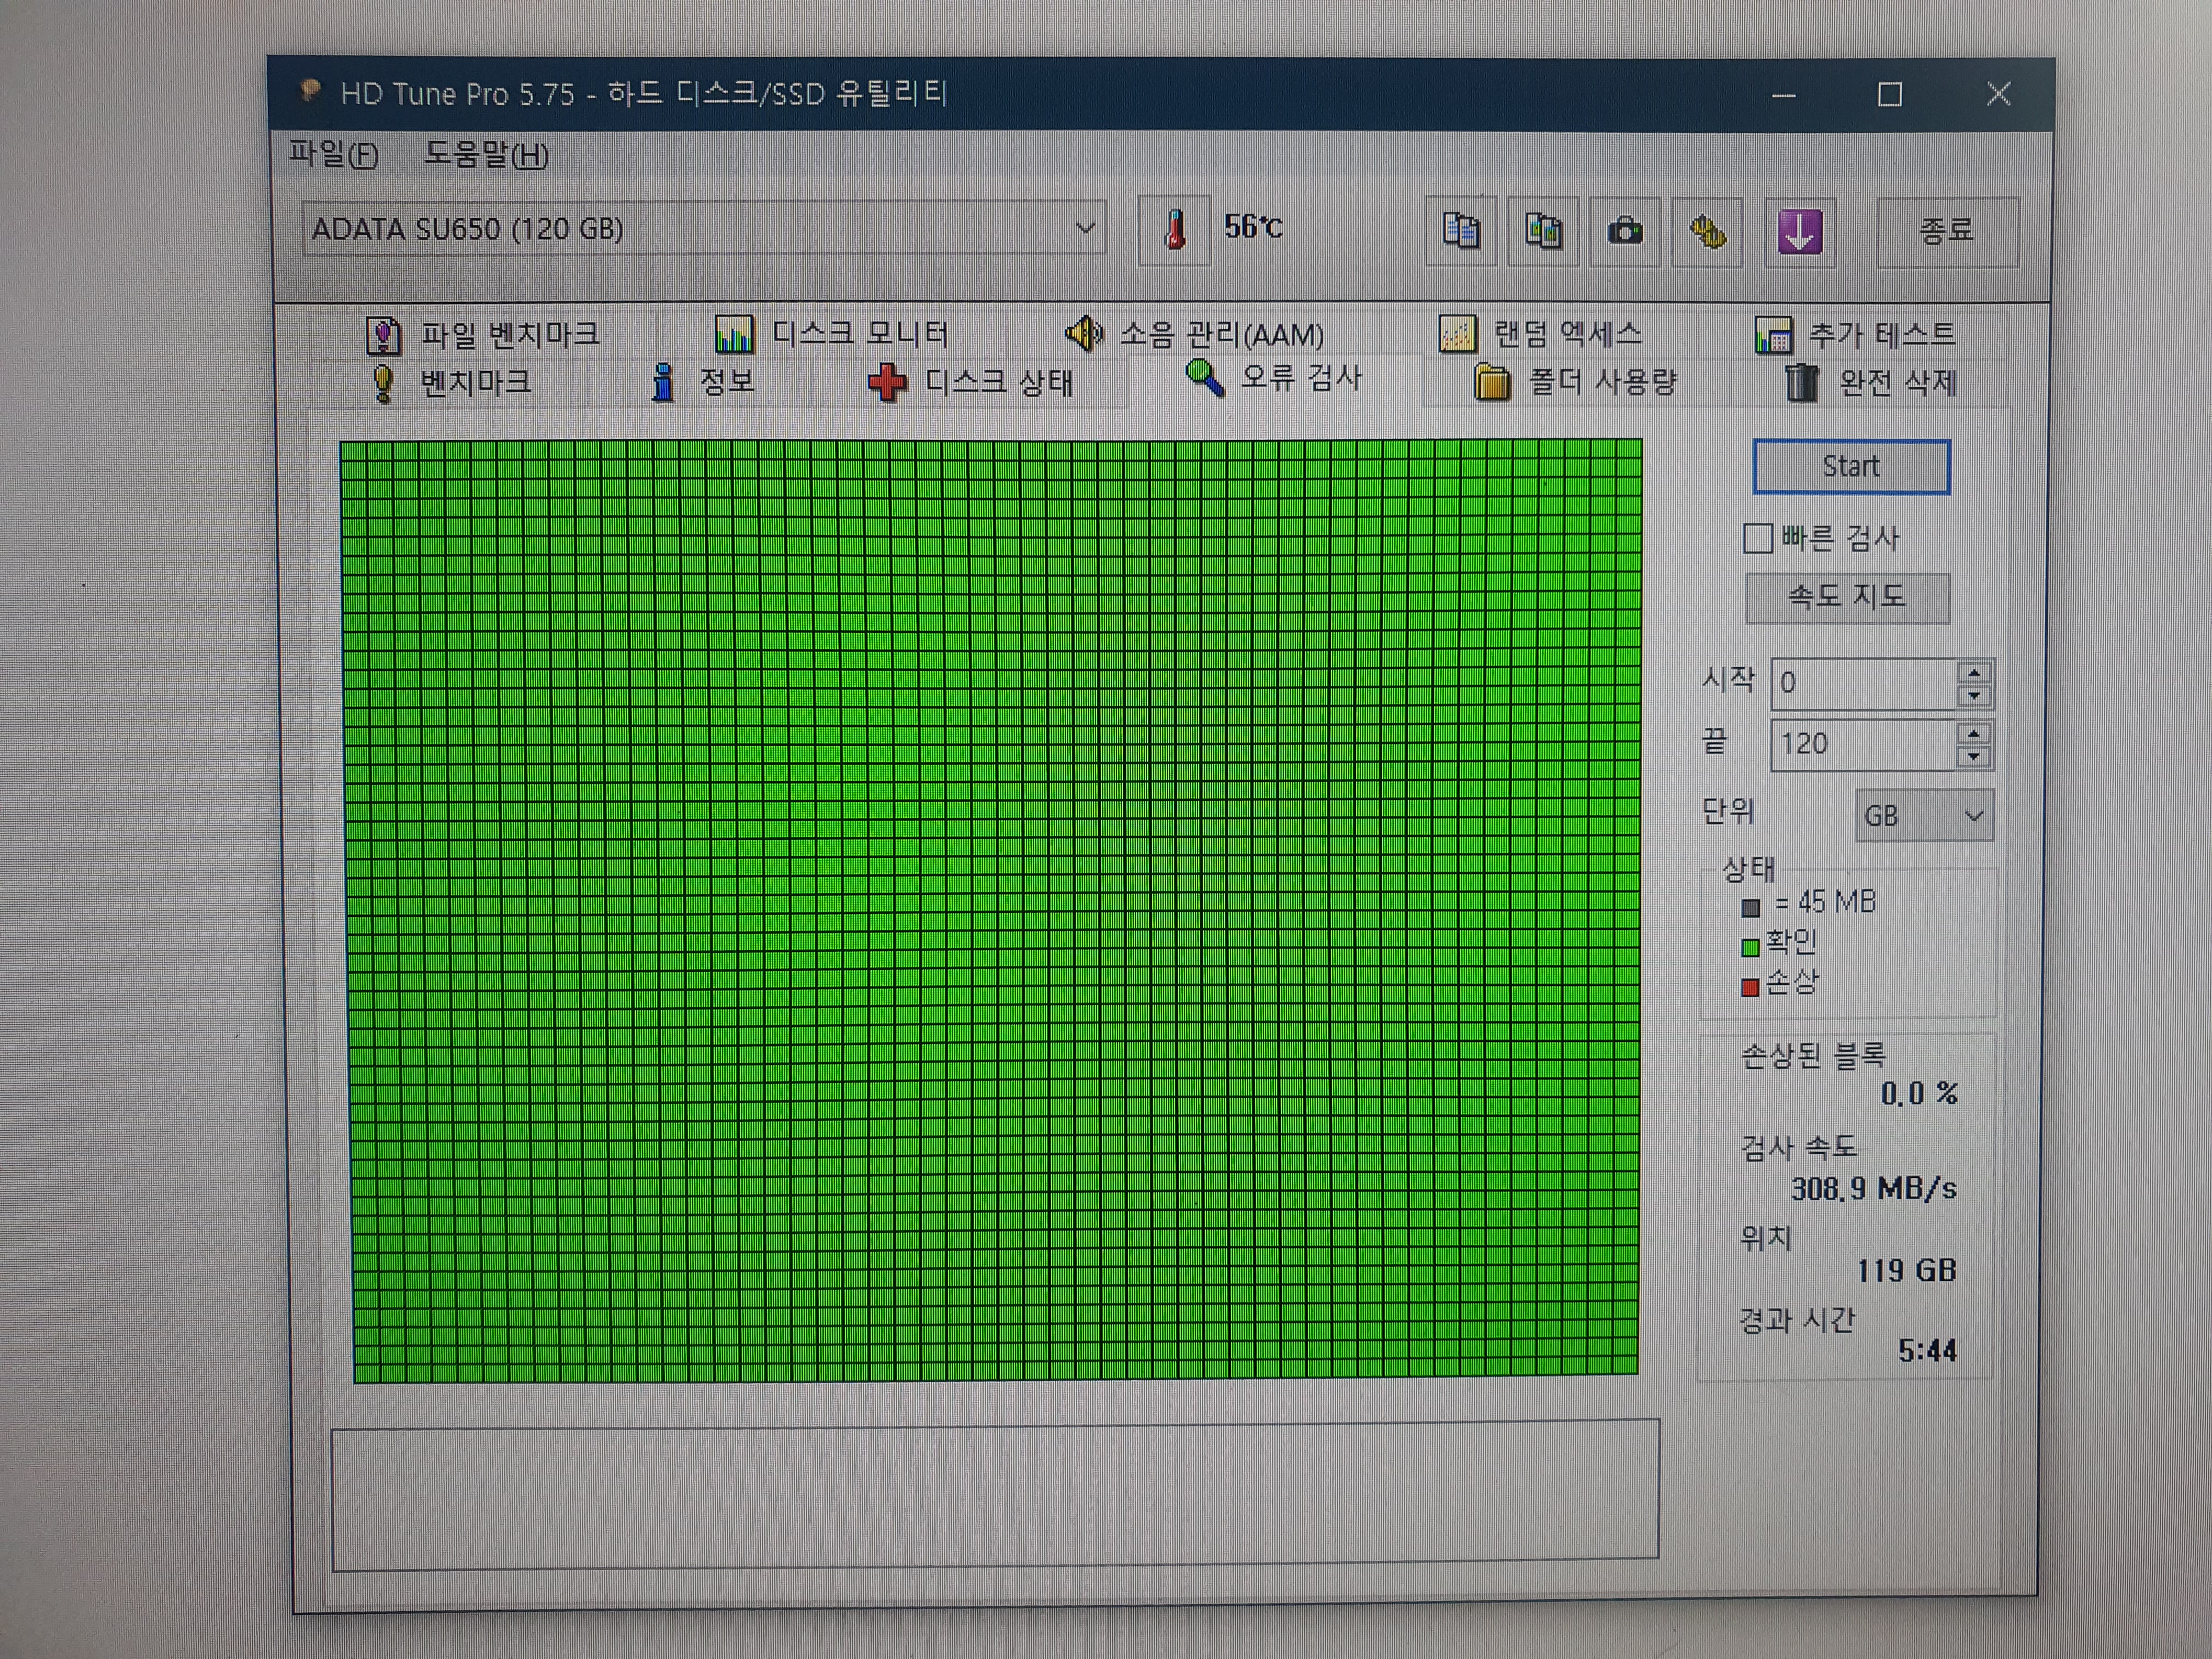2212x1659 pixels.
Task: Click the HD Tune Pro title bar icon
Action: coord(310,91)
